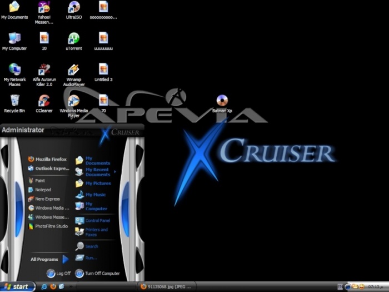This screenshot has height=292, width=389.
Task: Click the taskbar clock showing 07:13
Action: coord(375,287)
